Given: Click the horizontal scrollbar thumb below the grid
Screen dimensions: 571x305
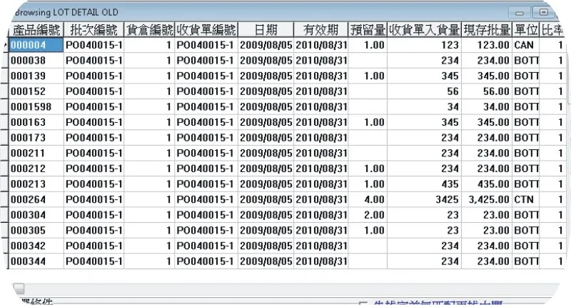Looking at the screenshot, I should click(x=19, y=289).
